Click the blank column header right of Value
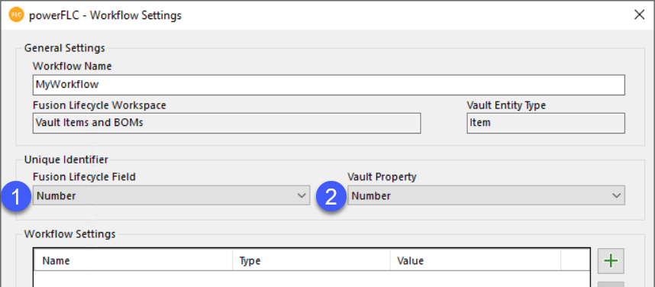This screenshot has width=655, height=287. [x=575, y=261]
